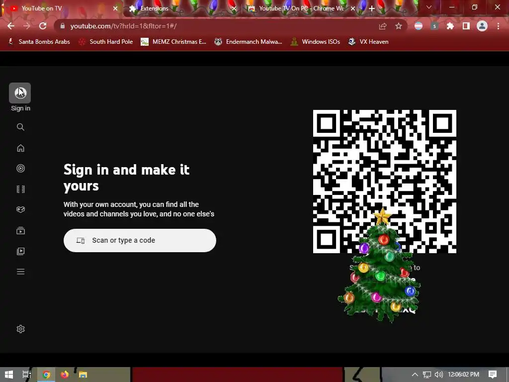Open the tab search chevron
Screen dimensions: 509x382
click(x=429, y=7)
